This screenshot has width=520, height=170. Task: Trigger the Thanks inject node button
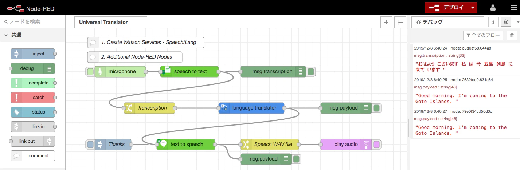[x=90, y=145]
